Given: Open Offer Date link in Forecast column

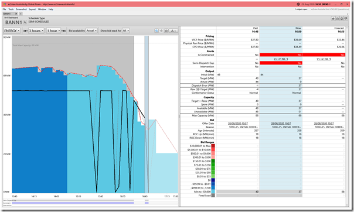Looking at the screenshot, I should point(324,124).
